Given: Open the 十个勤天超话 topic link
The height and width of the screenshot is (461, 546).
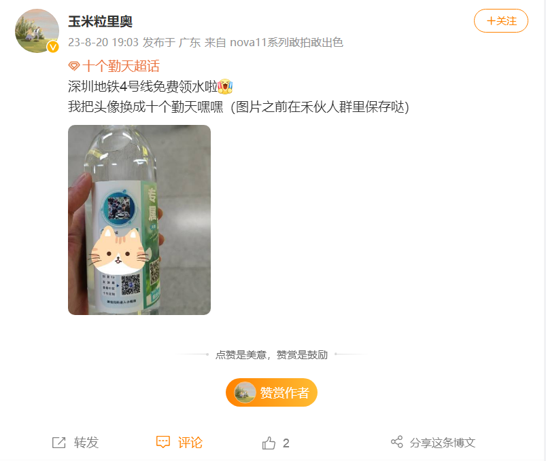Looking at the screenshot, I should pyautogui.click(x=121, y=66).
